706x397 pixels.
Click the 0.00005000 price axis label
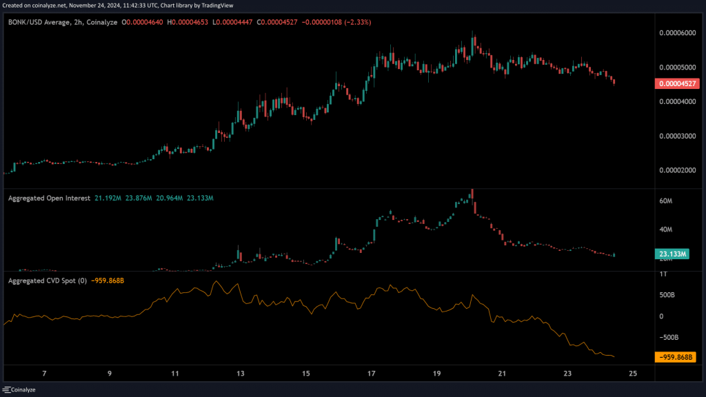point(677,68)
